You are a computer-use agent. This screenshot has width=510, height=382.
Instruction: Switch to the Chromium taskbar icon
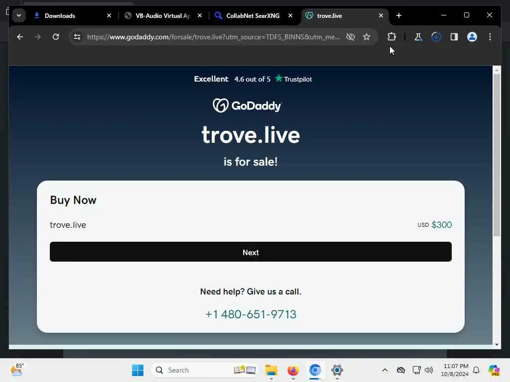pos(315,370)
